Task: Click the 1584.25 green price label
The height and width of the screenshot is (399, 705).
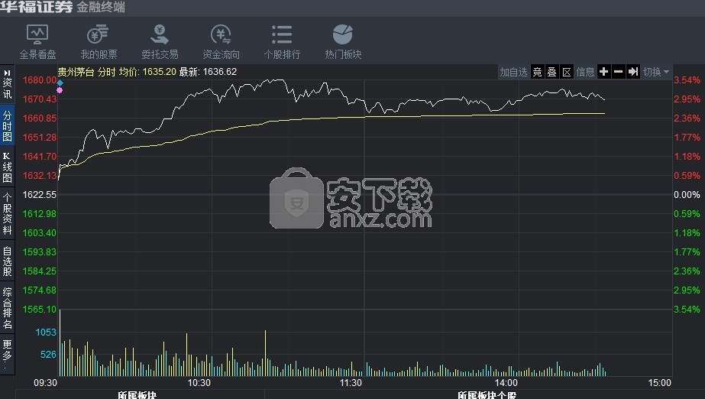Action: click(x=40, y=271)
